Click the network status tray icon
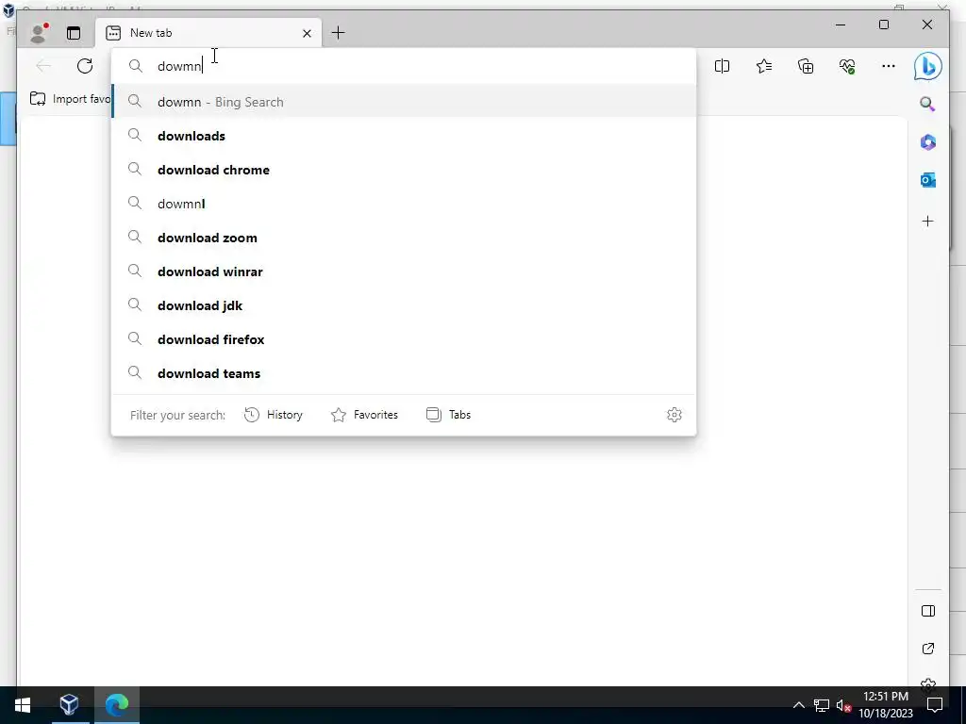This screenshot has width=966, height=724. pyautogui.click(x=822, y=705)
